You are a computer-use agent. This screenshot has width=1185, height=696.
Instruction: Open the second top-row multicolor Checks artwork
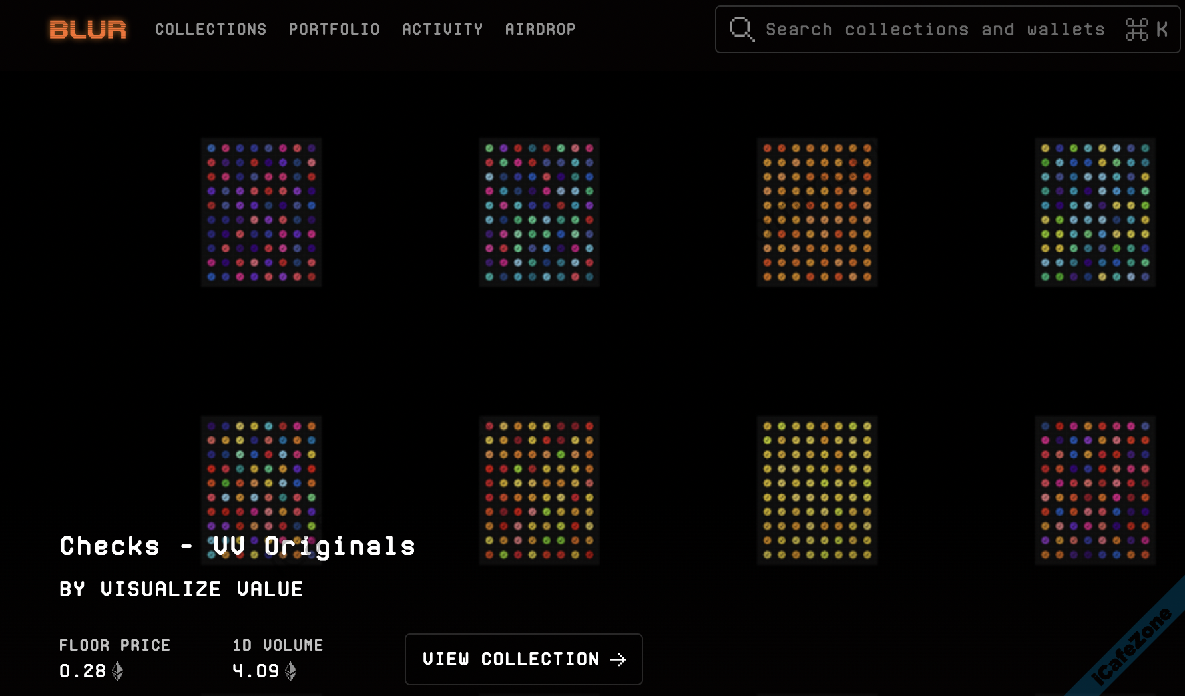tap(539, 212)
